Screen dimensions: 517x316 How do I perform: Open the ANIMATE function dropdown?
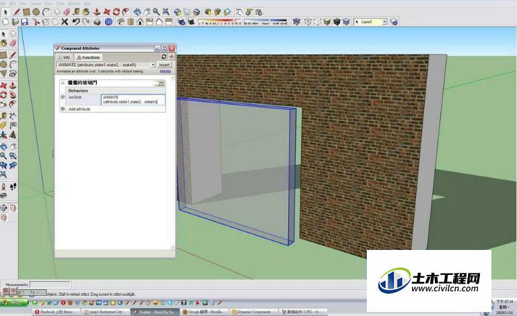click(153, 65)
